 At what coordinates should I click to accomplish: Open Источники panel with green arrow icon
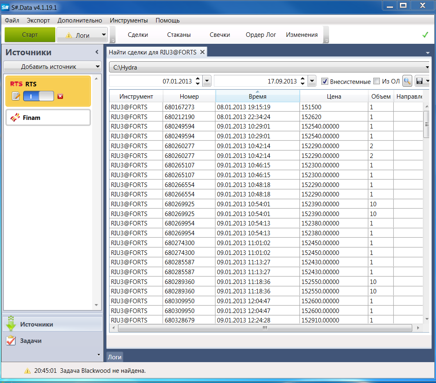tap(11, 324)
